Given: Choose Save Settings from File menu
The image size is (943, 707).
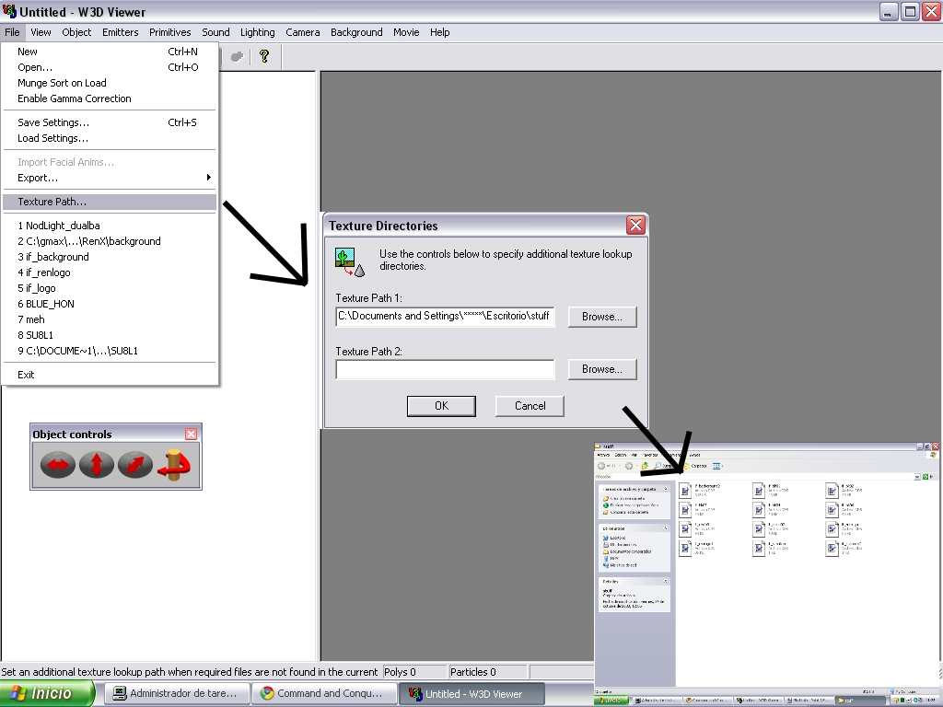Looking at the screenshot, I should tap(53, 122).
